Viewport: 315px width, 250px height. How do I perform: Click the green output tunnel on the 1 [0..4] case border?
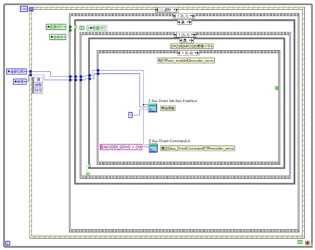pos(277,88)
